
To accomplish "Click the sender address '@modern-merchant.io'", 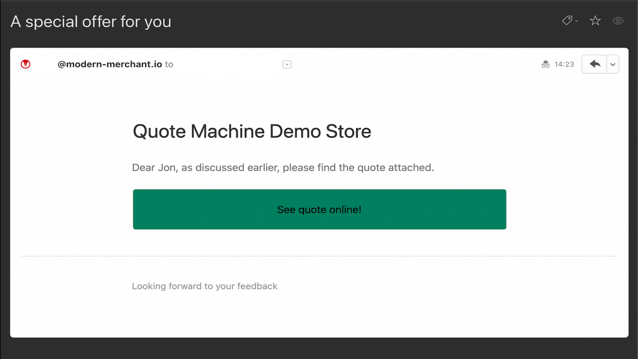I will pyautogui.click(x=110, y=64).
